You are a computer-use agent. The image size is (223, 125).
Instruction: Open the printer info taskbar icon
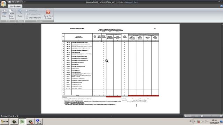[39, 122]
